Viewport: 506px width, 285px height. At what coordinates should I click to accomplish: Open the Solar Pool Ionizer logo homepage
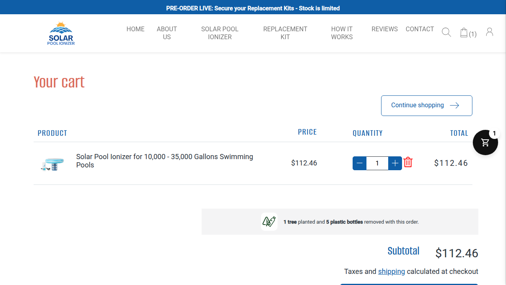tap(61, 33)
